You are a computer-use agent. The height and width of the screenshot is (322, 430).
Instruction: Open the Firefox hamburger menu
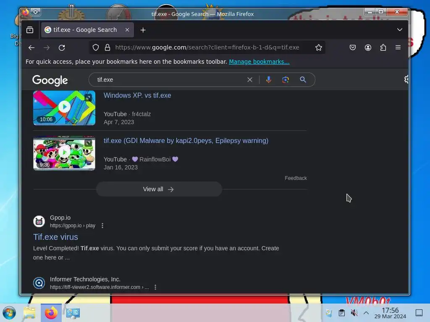(x=398, y=47)
